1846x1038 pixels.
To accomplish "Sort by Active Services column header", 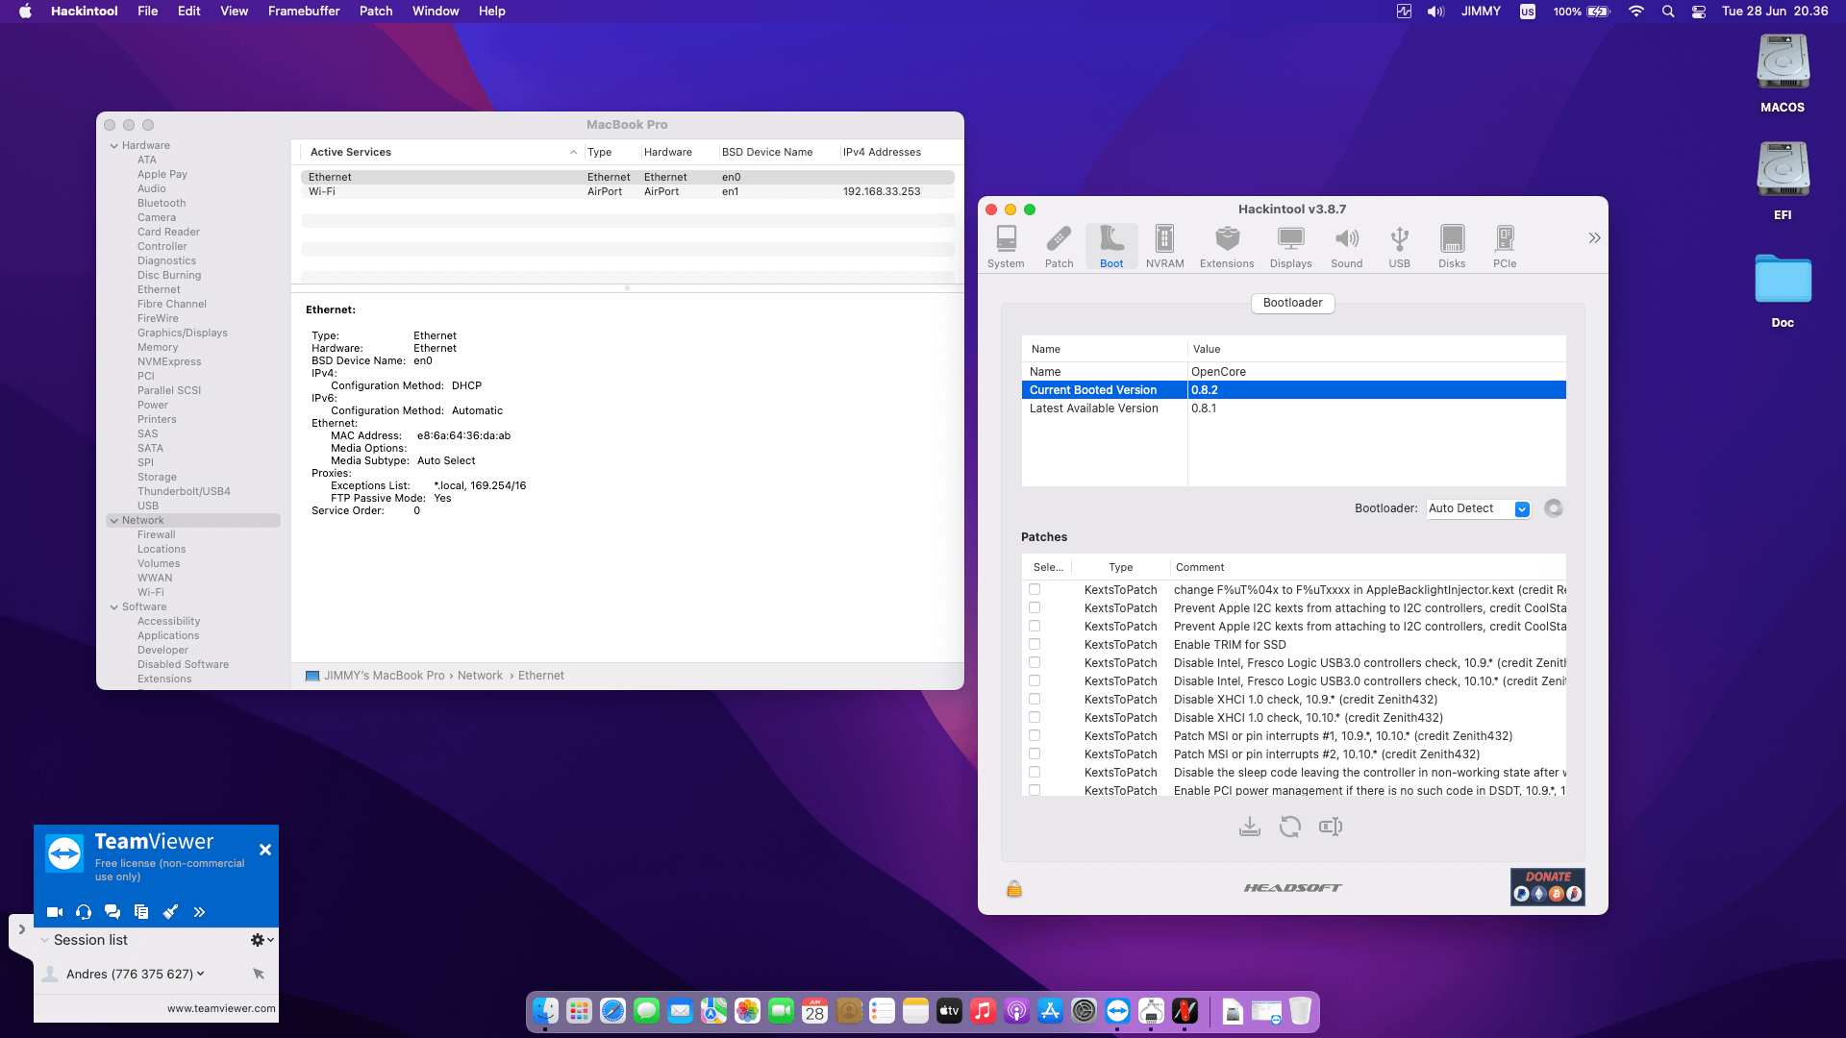I will pos(442,152).
